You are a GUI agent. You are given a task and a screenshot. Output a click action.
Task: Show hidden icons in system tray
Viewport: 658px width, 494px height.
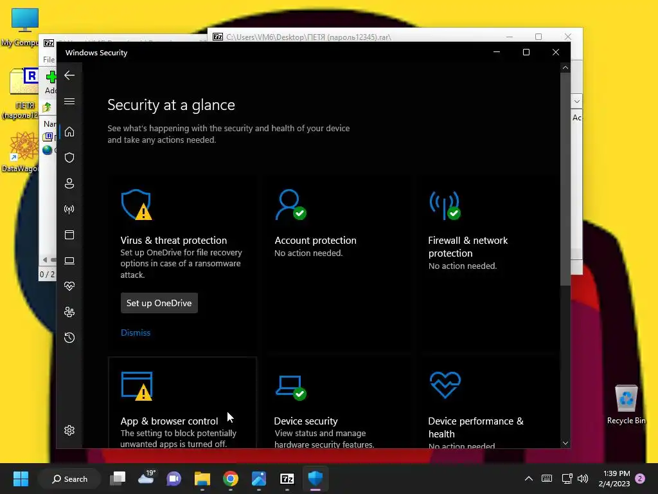(x=529, y=479)
